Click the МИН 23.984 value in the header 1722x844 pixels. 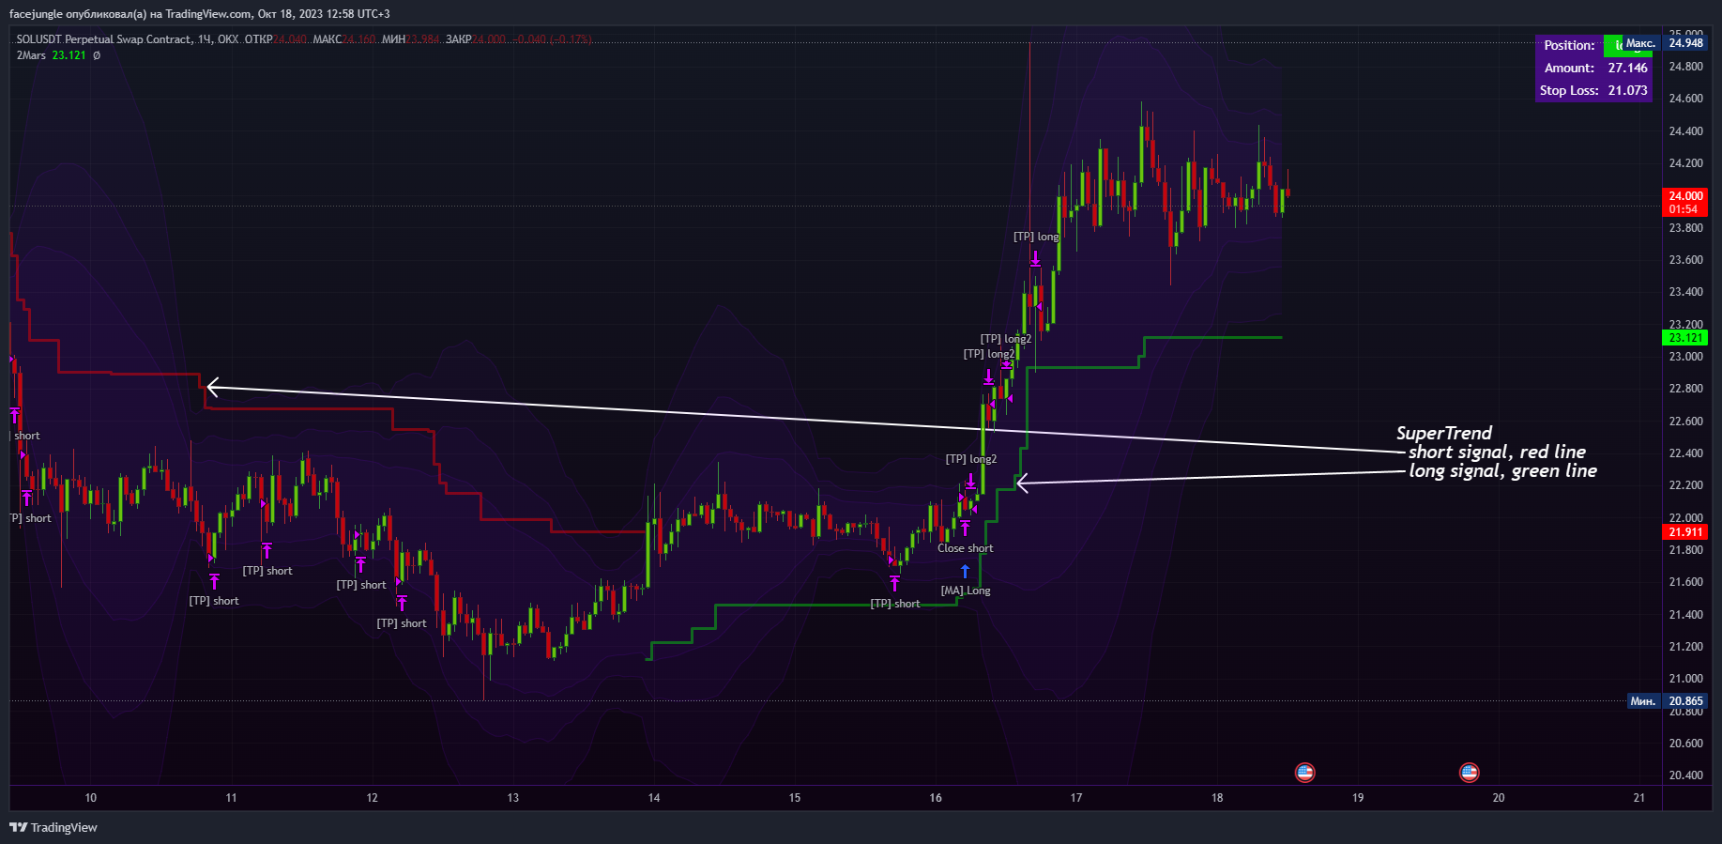pyautogui.click(x=410, y=39)
